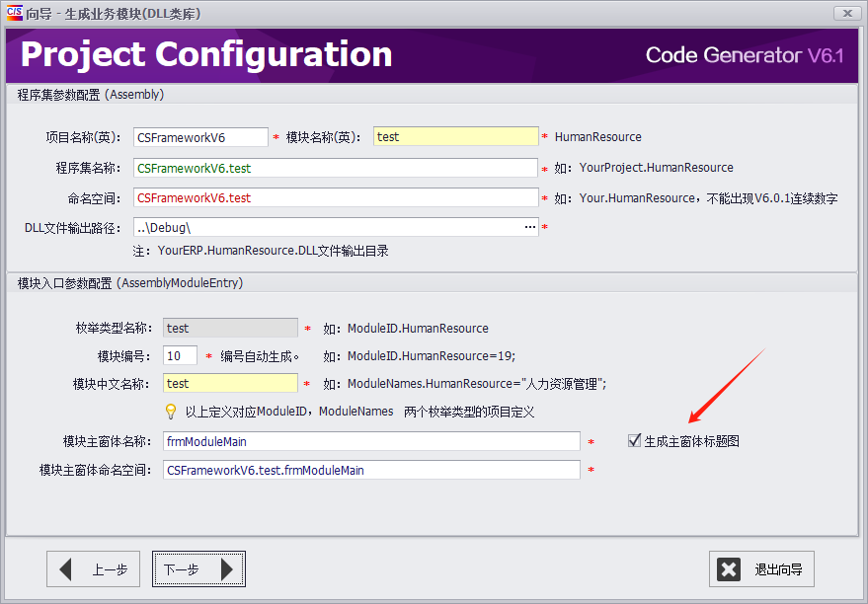Click Code Generator V6.1 banner text

tap(745, 55)
